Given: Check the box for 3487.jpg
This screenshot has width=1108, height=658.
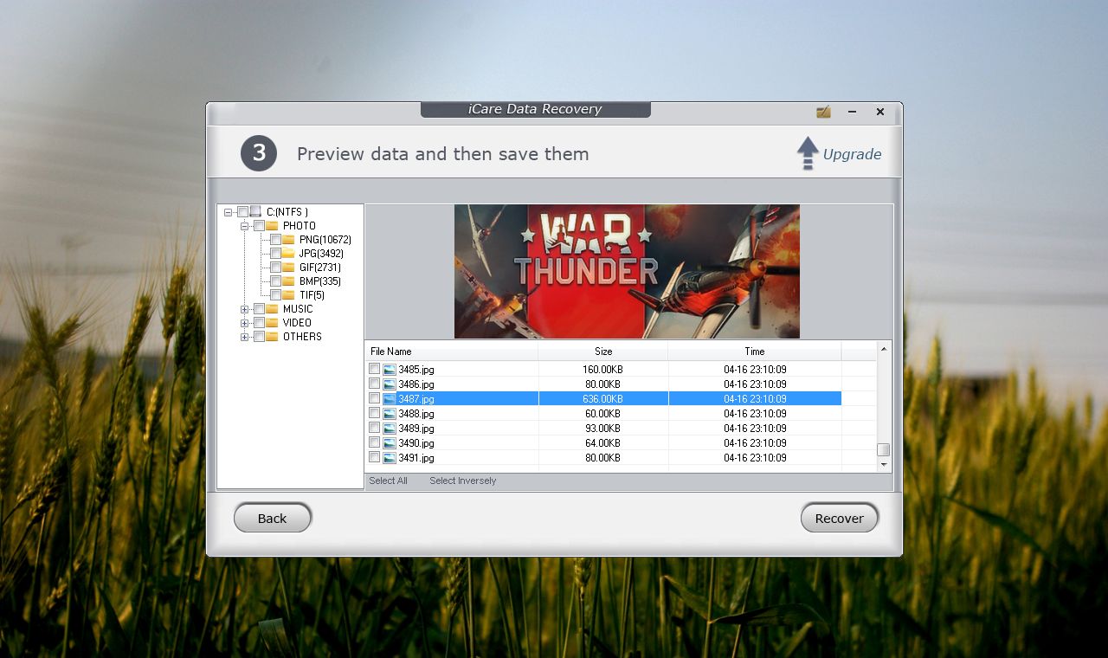Looking at the screenshot, I should coord(374,398).
